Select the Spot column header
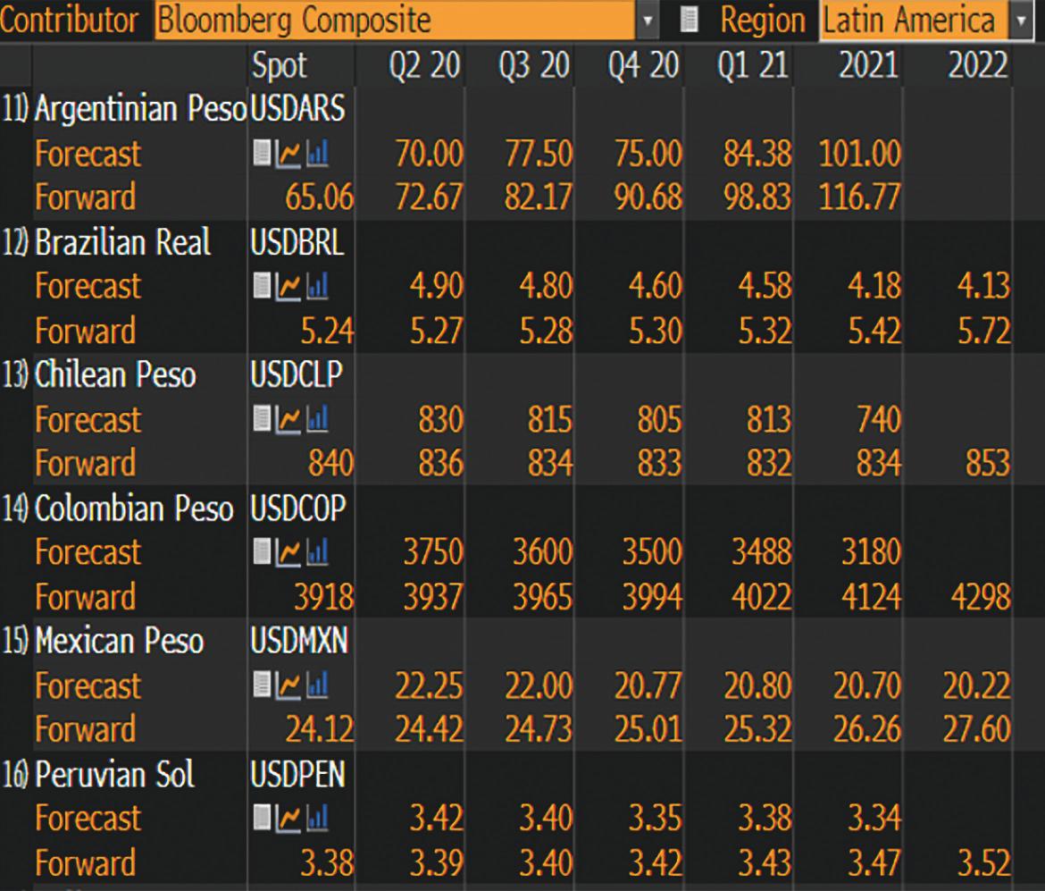Viewport: 1045px width, 891px height. coord(279,66)
